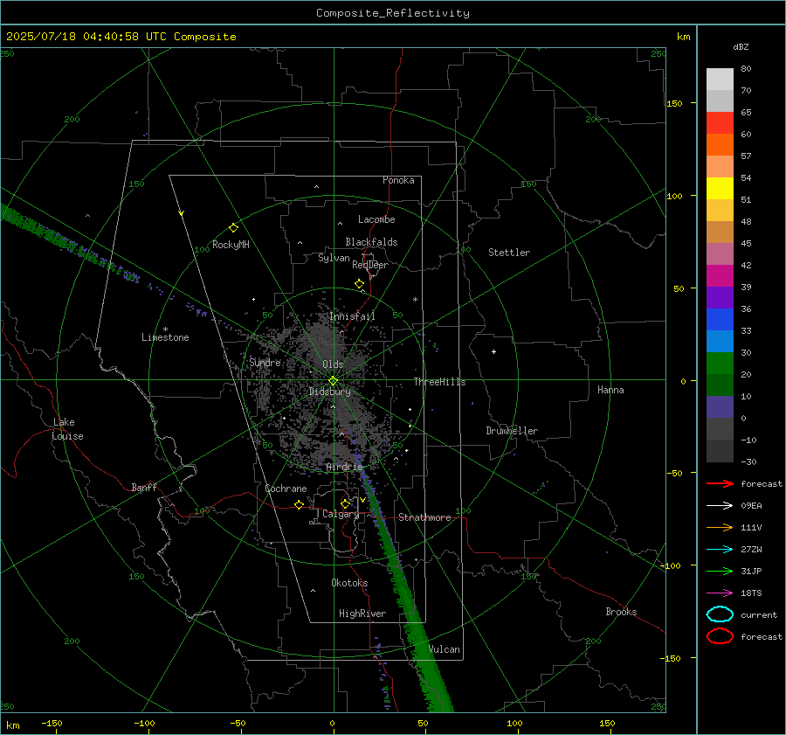Select the indigo 0-10 dBZ swatch
This screenshot has height=735, width=786.
[720, 407]
